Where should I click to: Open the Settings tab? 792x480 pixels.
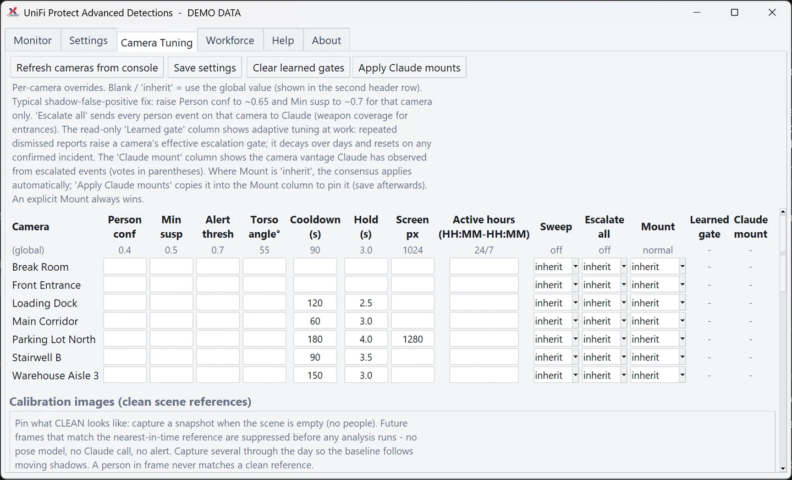(x=89, y=41)
